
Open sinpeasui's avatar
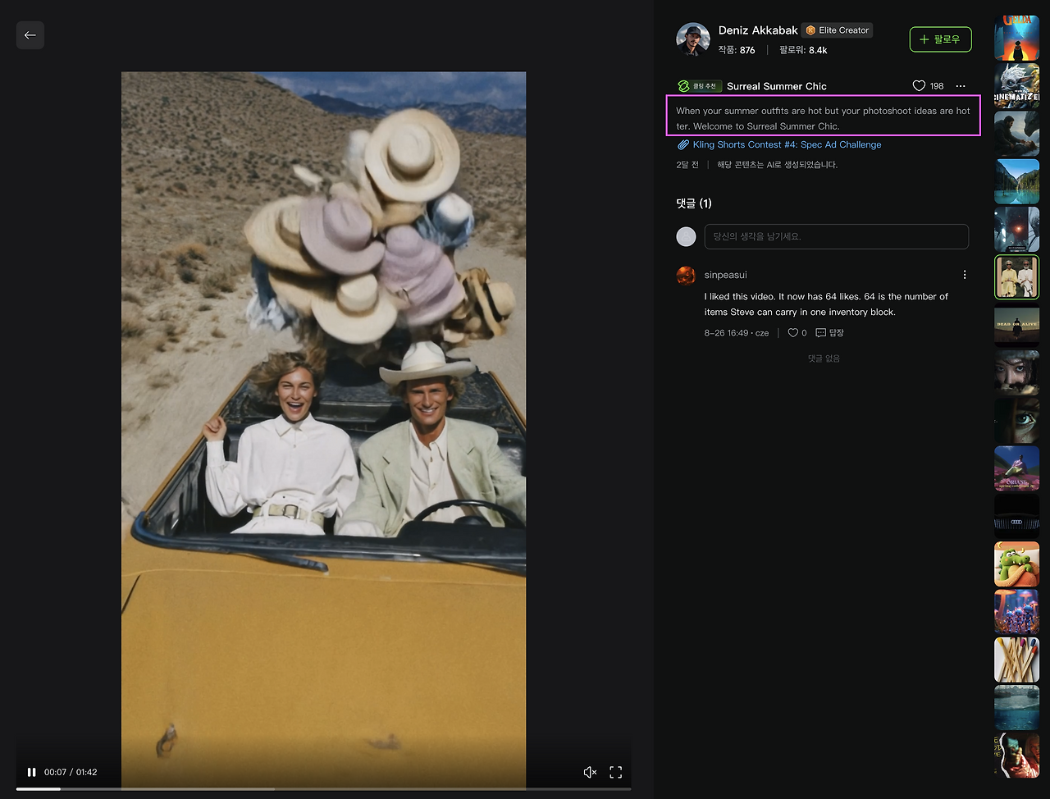[686, 276]
